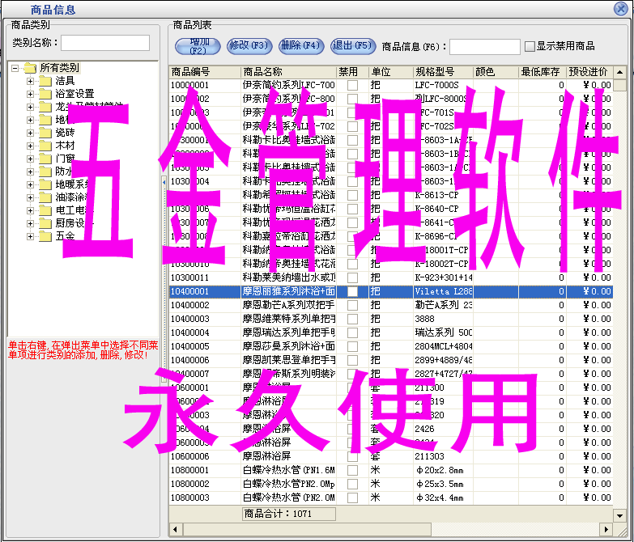Click the horizontal scrollbar left arrow
Viewport: 634px width, 542px height.
pyautogui.click(x=176, y=530)
